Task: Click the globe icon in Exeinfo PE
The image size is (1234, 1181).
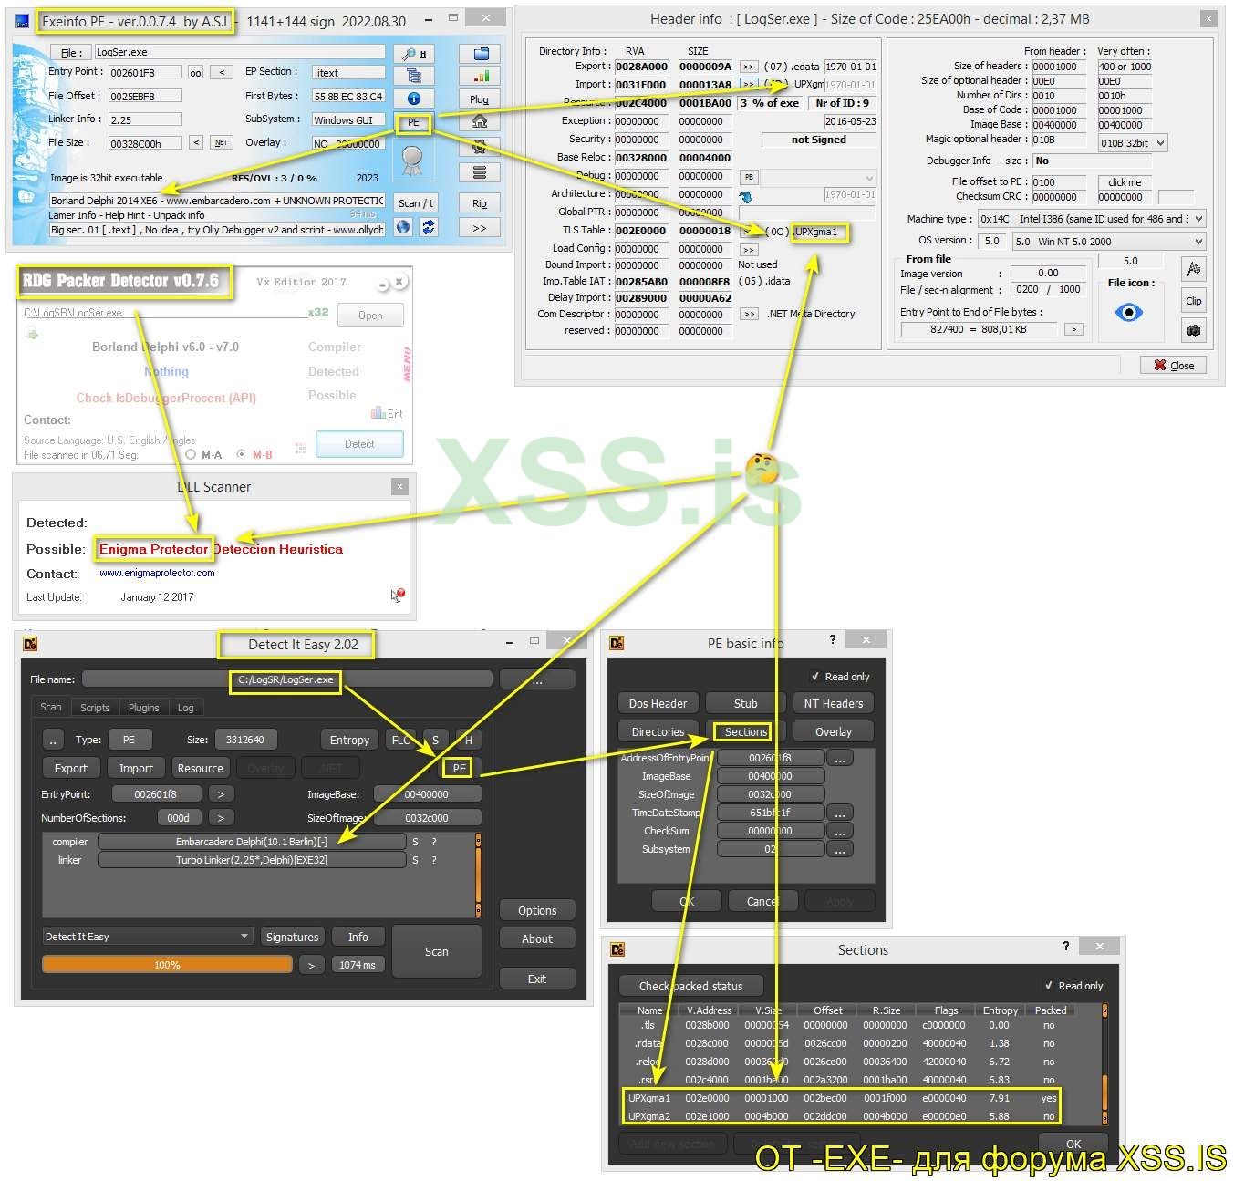Action: tap(404, 227)
